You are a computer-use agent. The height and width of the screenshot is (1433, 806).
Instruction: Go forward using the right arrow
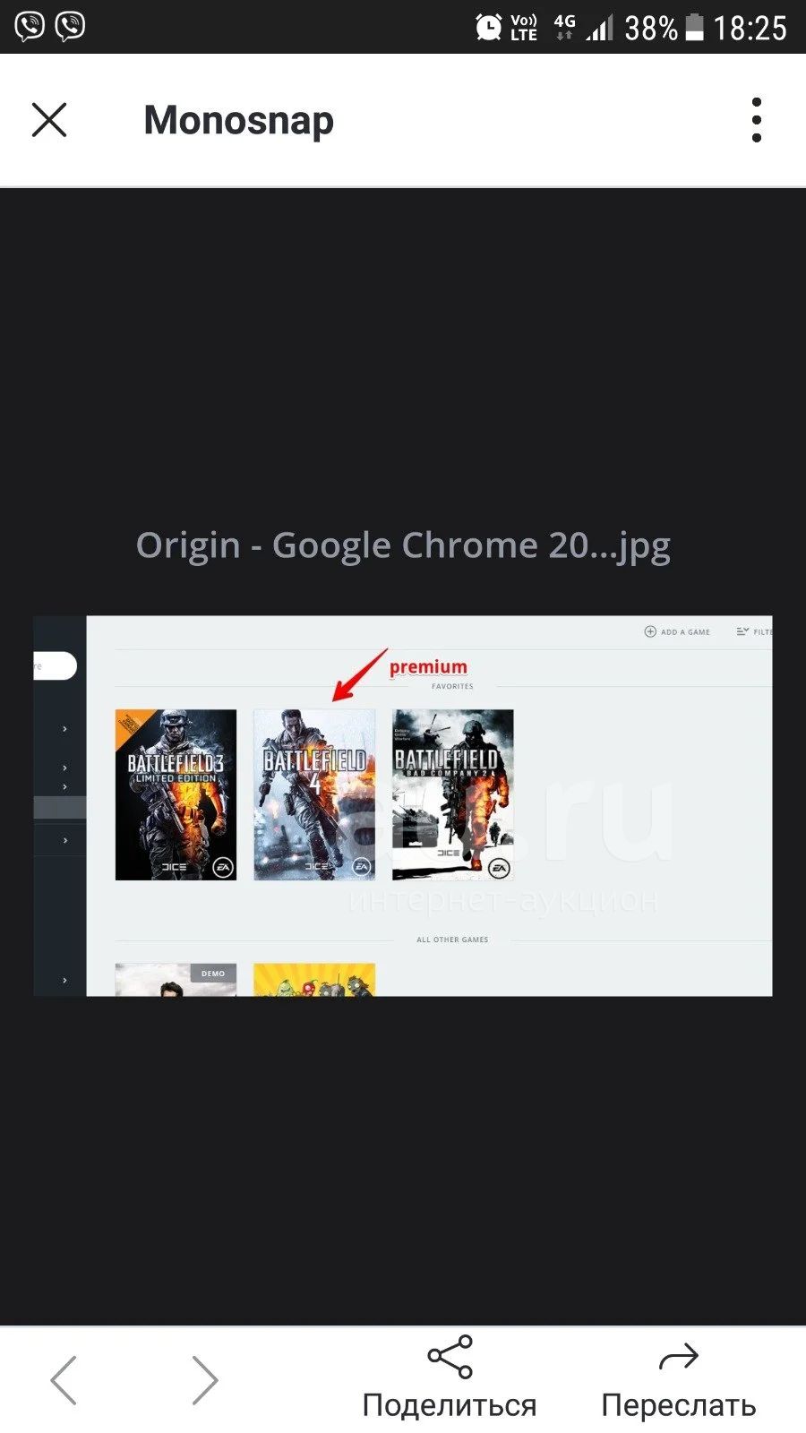coord(205,1380)
